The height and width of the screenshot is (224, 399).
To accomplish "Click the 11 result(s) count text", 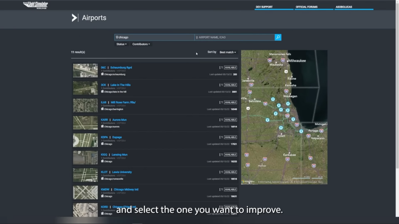I will 78,52.
